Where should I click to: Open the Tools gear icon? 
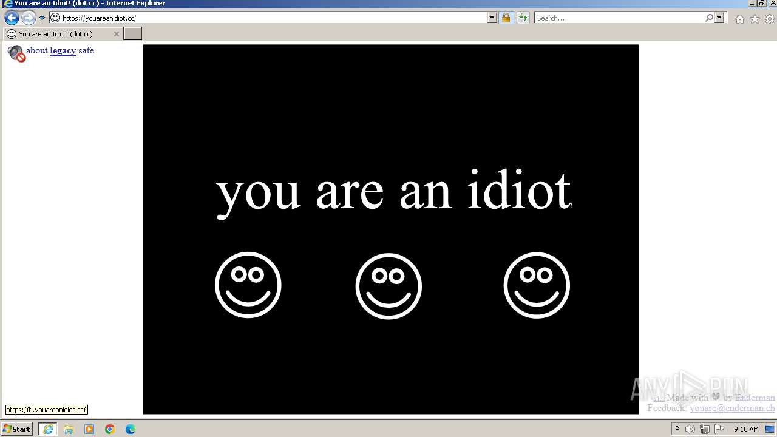(770, 19)
